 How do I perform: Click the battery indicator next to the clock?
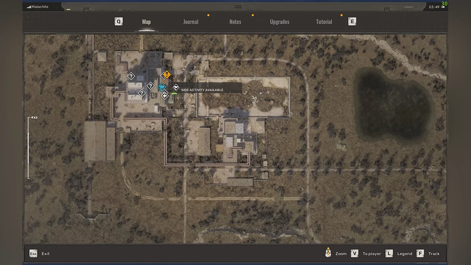(443, 7)
